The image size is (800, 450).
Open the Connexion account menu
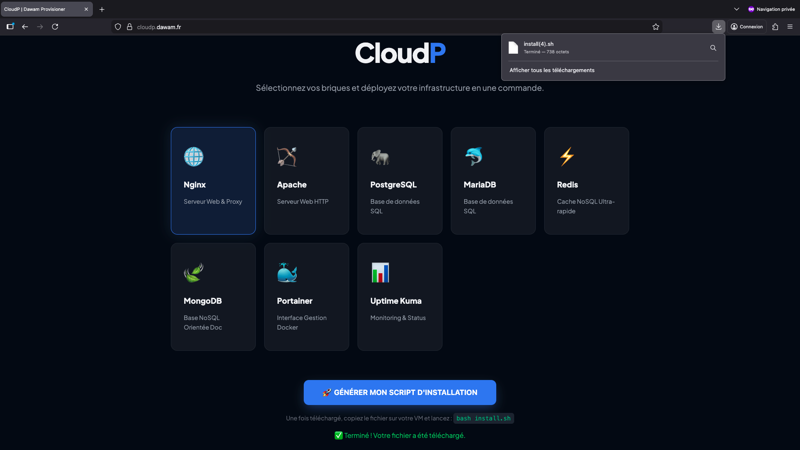[x=747, y=27]
